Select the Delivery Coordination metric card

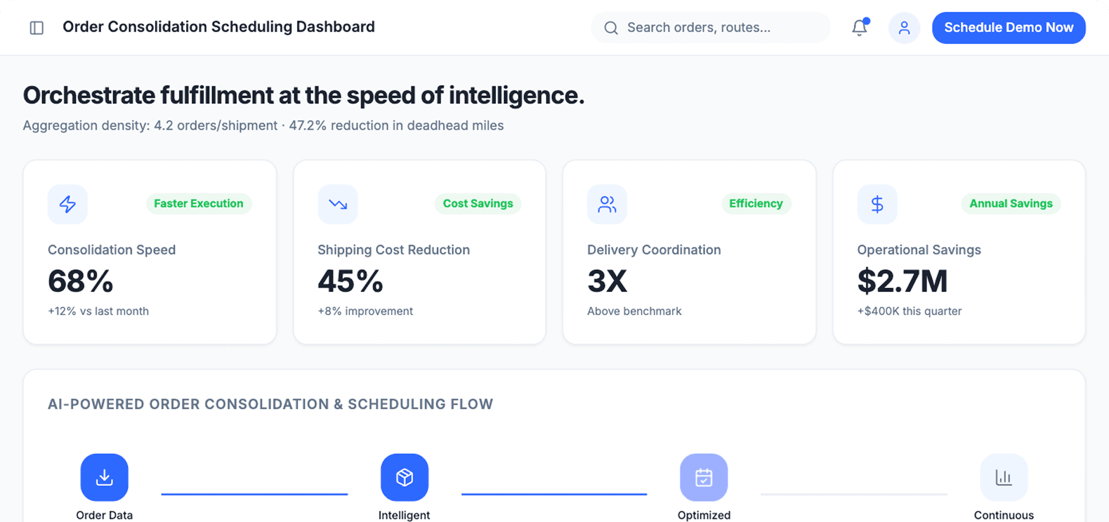689,251
